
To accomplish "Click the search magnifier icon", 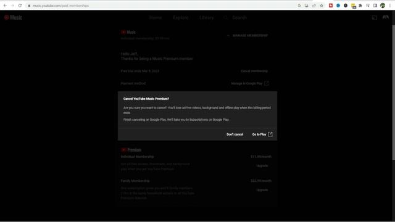I will click(x=225, y=17).
